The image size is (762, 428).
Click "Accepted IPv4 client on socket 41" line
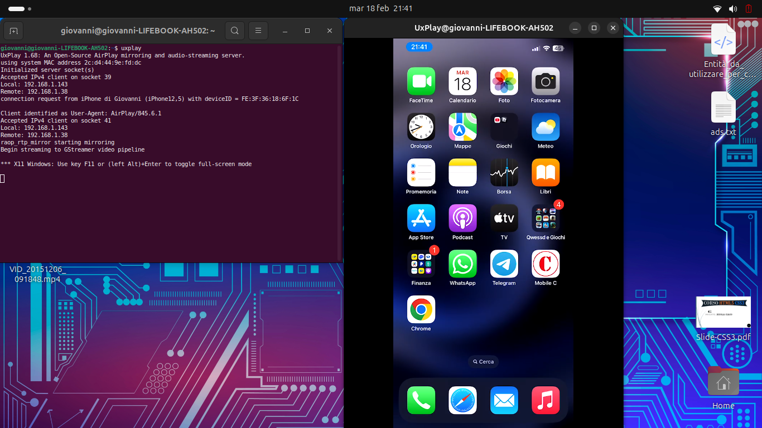[56, 120]
